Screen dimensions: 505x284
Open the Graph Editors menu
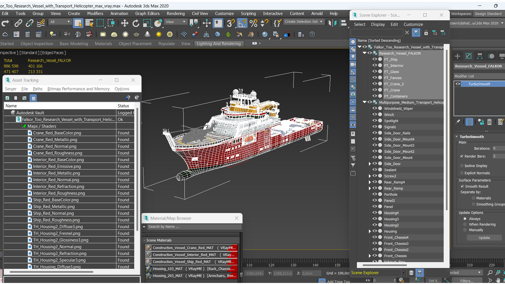147,13
